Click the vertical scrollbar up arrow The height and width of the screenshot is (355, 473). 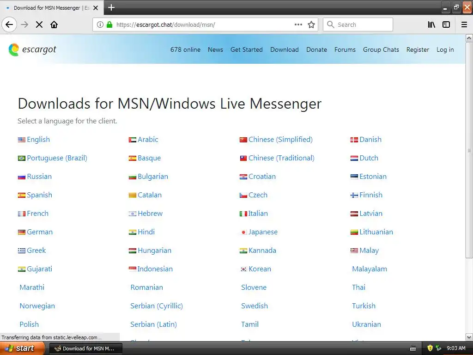[x=469, y=38]
